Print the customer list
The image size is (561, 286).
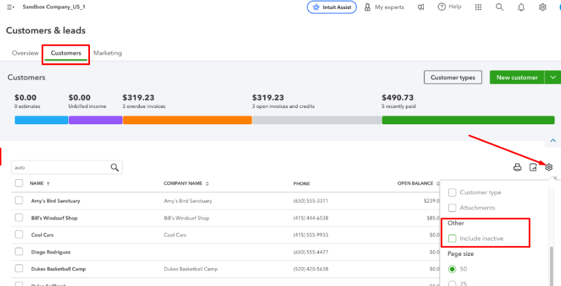[x=518, y=167]
